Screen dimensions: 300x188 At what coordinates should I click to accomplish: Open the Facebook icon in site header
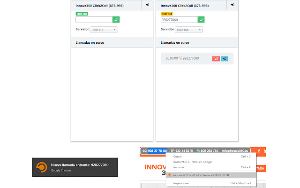(x=259, y=151)
